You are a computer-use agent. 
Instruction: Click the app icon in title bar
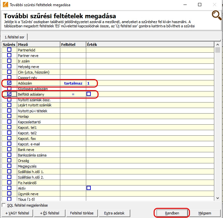(4, 5)
